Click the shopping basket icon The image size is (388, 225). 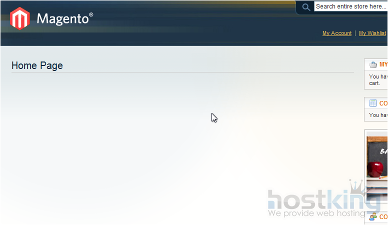(373, 64)
